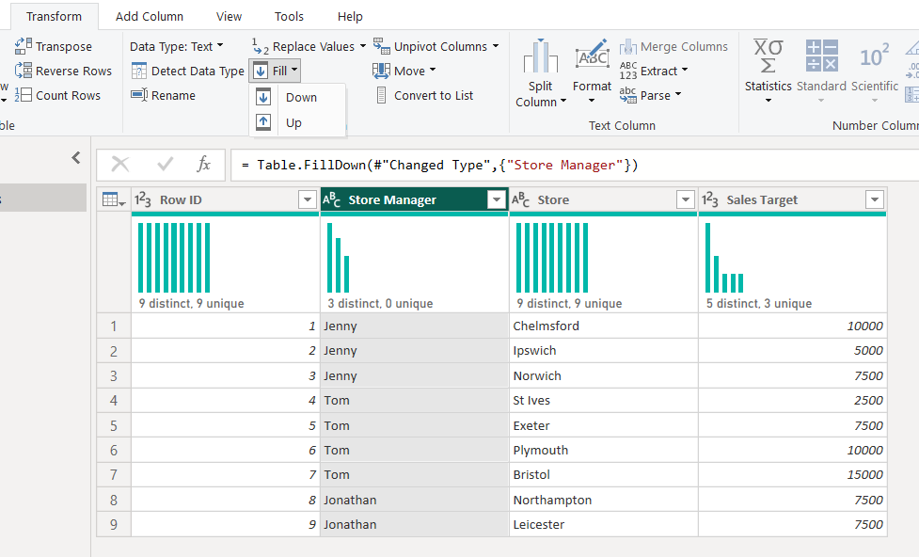Click the Split Column icon
This screenshot has height=557, width=919.
coord(541,58)
